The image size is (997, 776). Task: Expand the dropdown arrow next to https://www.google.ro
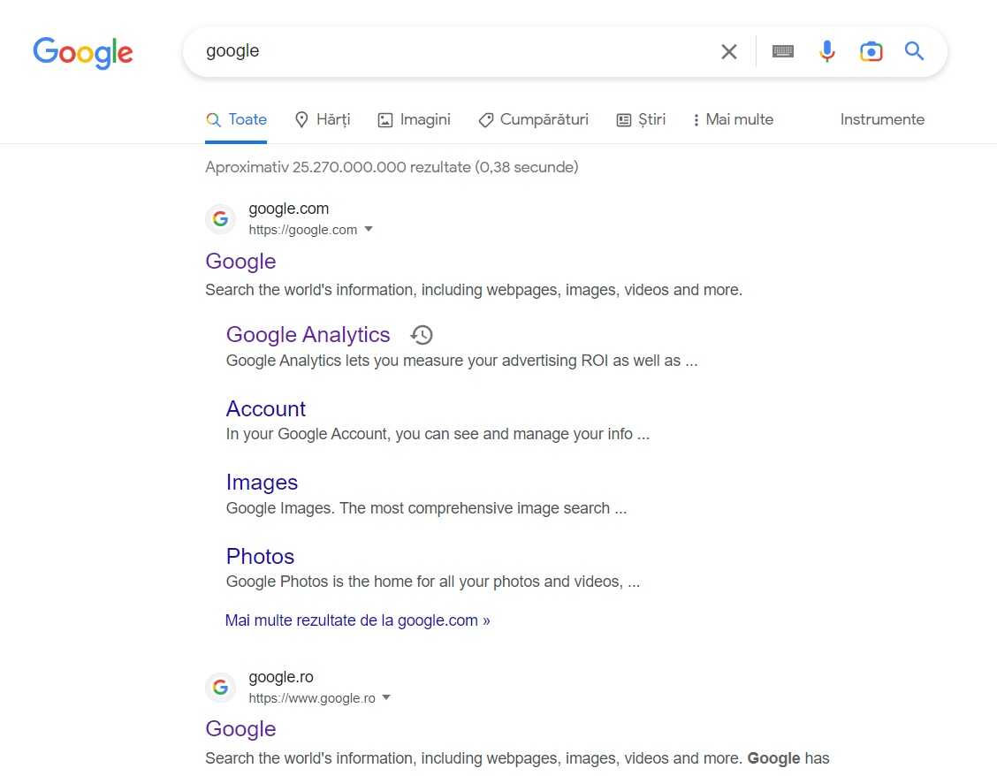pyautogui.click(x=386, y=698)
